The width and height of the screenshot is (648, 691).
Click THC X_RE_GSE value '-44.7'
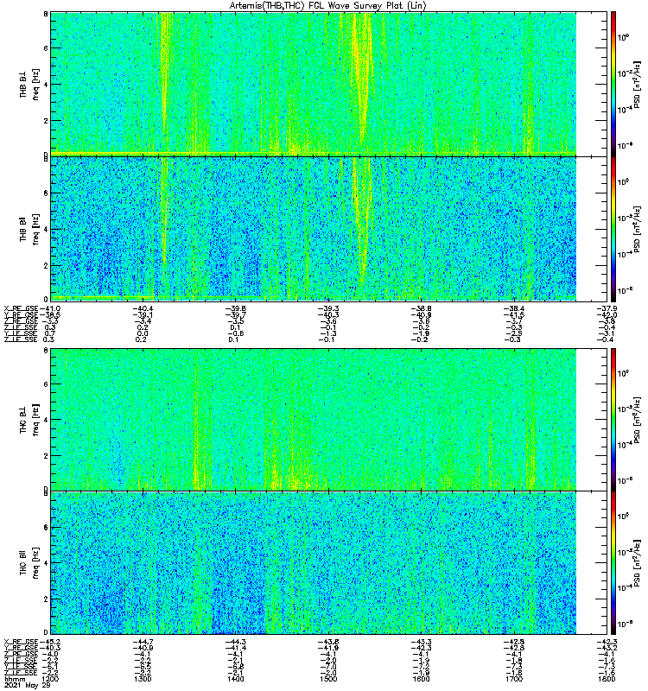pos(143,642)
